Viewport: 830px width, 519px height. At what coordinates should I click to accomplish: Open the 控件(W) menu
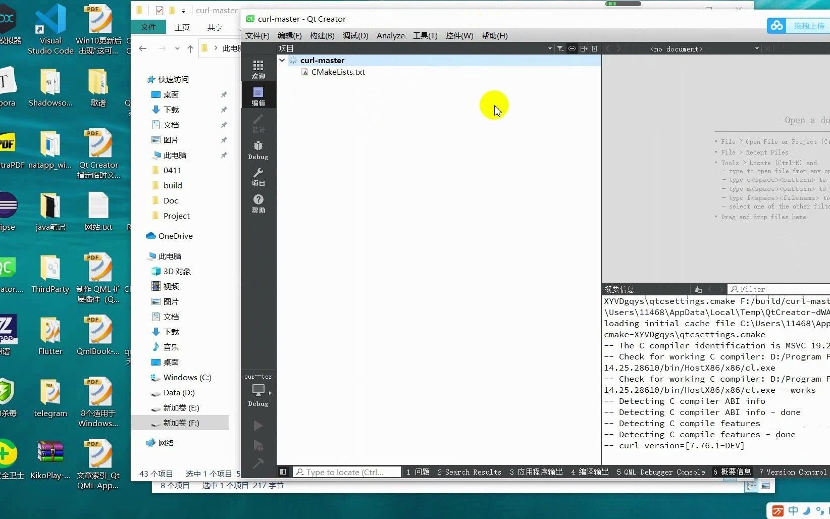(459, 35)
